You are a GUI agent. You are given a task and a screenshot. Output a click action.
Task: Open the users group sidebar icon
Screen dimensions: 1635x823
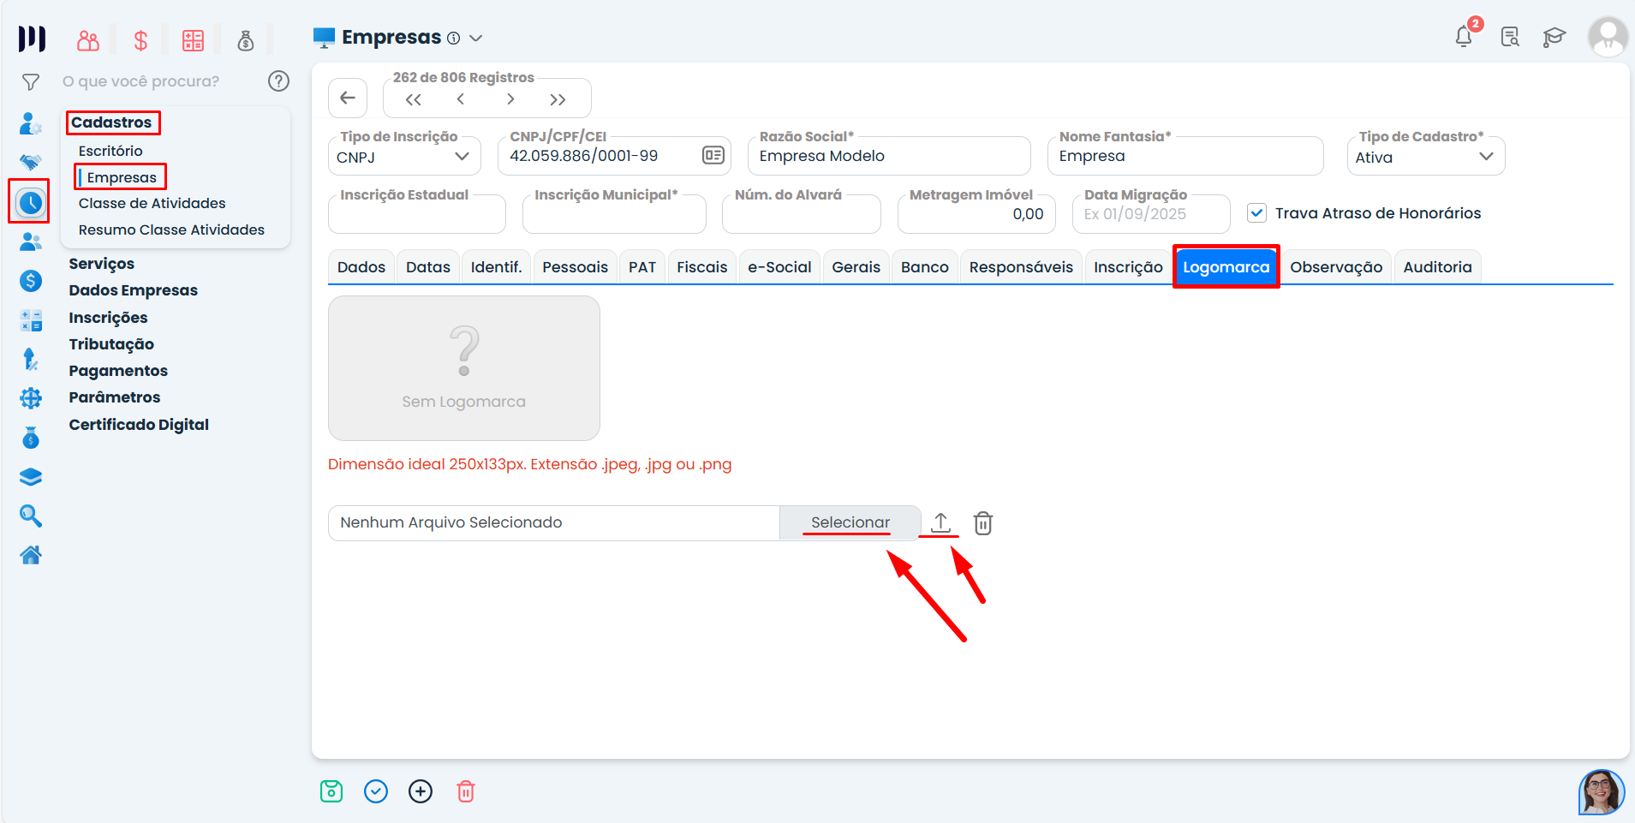(31, 242)
